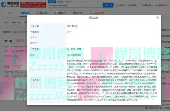Click the blue 天眼一下 search button
Screen dimensions: 170x111
(x=108, y=5)
